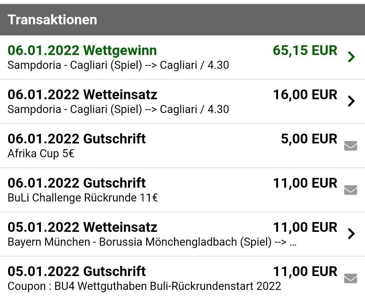Select the 05.01.2022 Wetteinsatz heading

coord(82,227)
